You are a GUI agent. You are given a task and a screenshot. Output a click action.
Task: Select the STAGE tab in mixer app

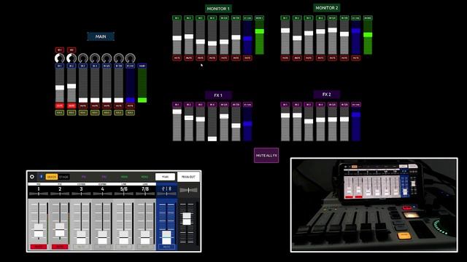click(x=63, y=177)
